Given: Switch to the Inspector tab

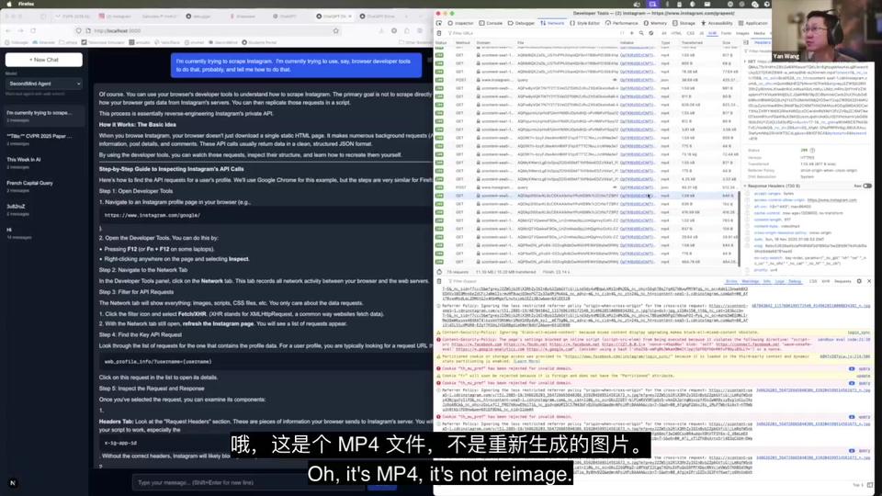Looking at the screenshot, I should [x=460, y=23].
